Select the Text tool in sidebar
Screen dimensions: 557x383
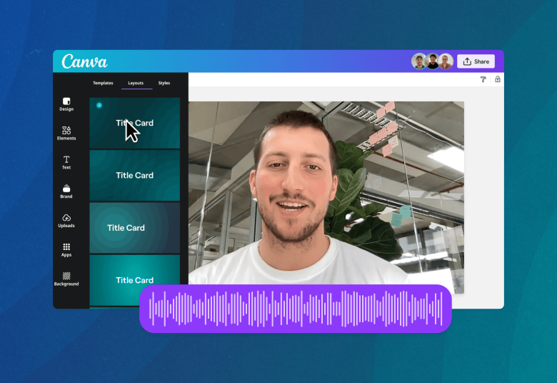tap(66, 162)
